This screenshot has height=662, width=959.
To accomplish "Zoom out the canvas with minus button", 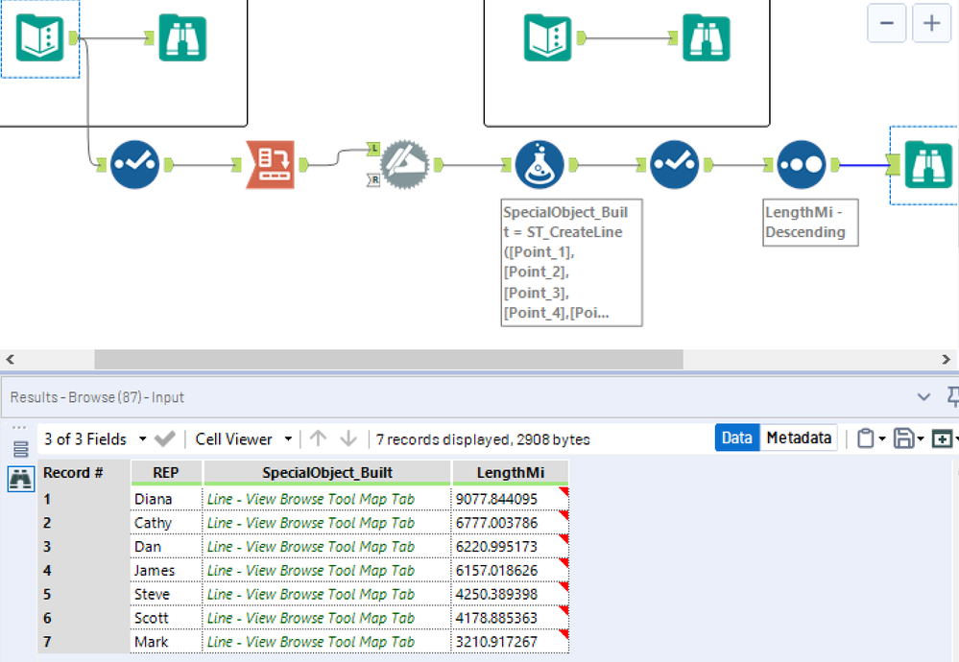I will pos(887,23).
